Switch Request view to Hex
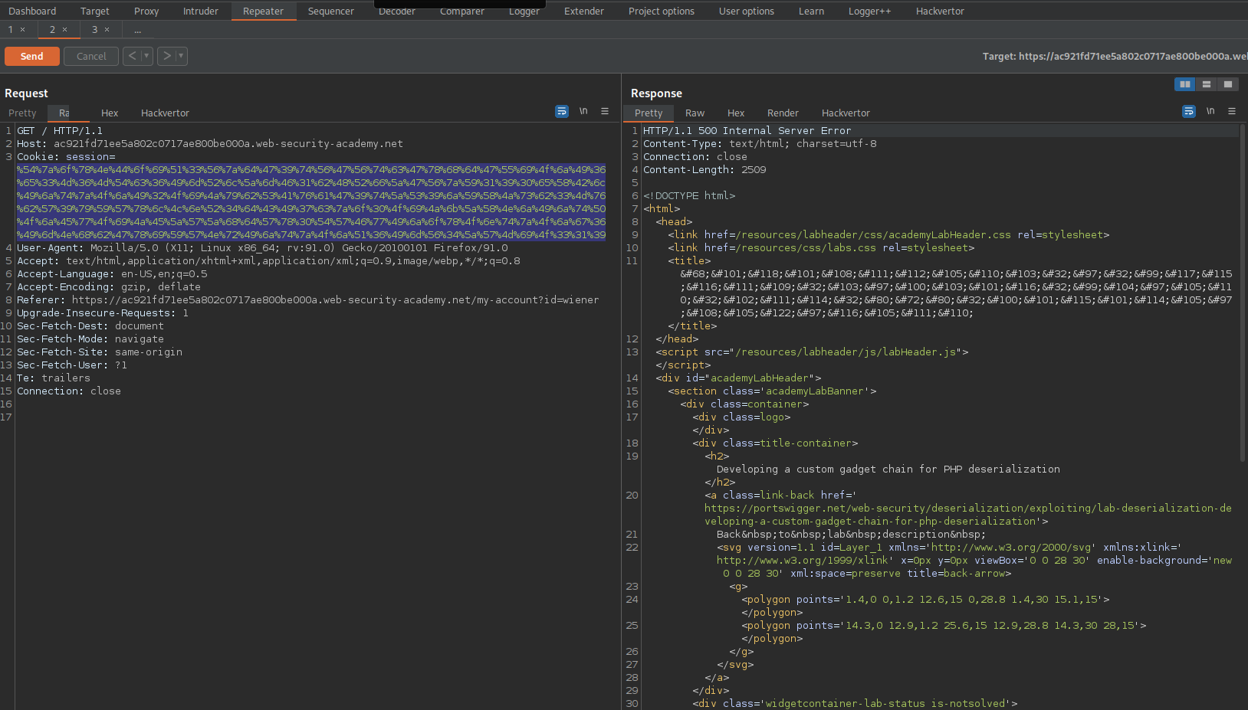1248x710 pixels. point(110,113)
